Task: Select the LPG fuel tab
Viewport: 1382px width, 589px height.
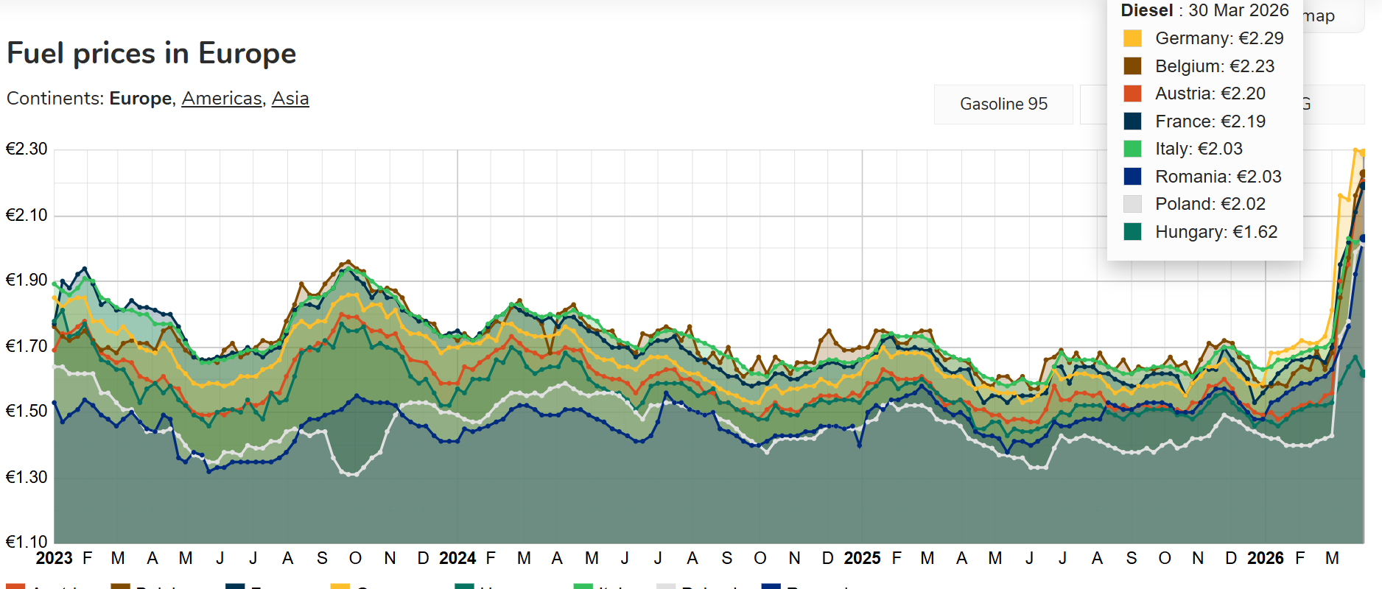Action: [1333, 104]
